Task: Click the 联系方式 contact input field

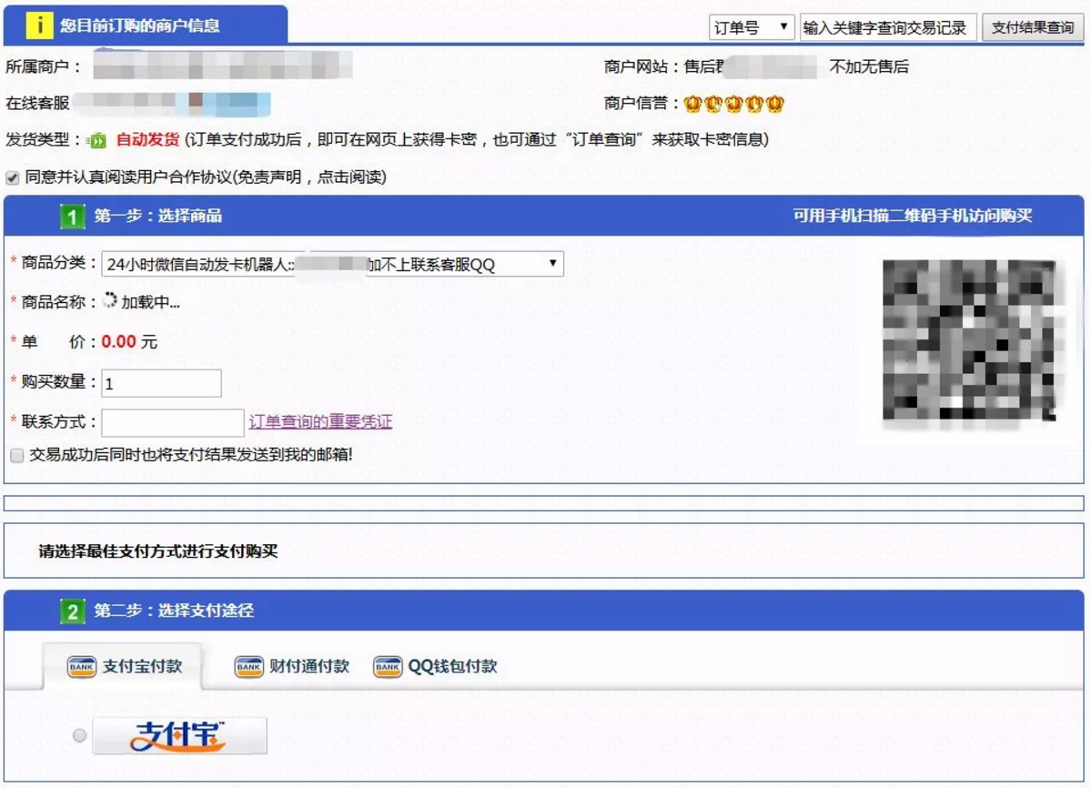Action: click(x=173, y=423)
